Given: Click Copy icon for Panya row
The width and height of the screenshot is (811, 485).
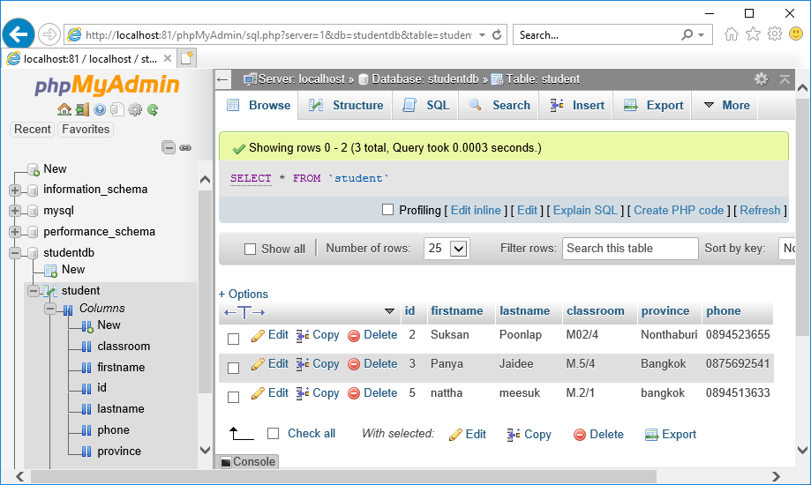Looking at the screenshot, I should tap(303, 364).
